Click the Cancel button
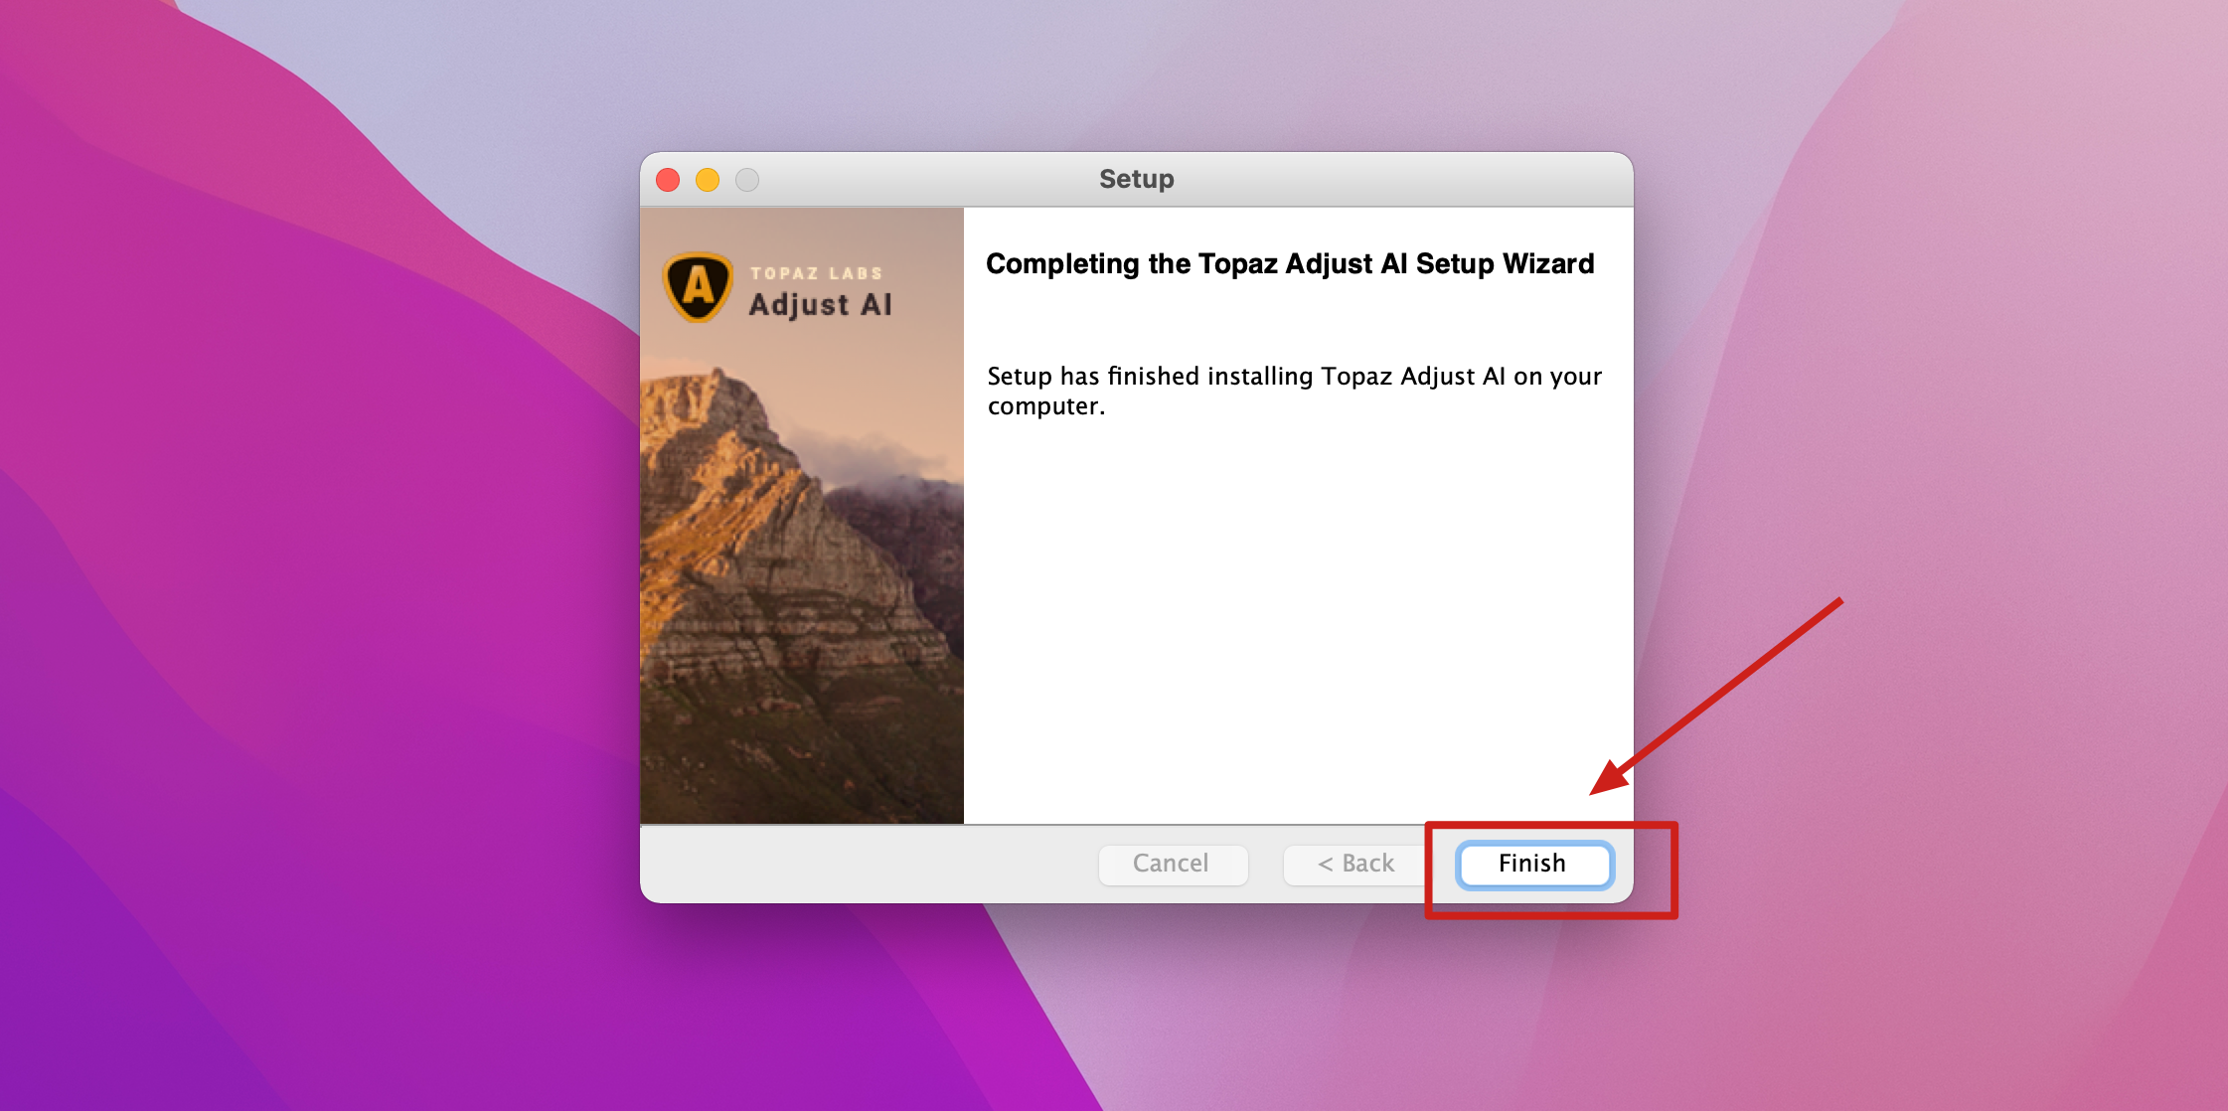 pyautogui.click(x=1172, y=864)
